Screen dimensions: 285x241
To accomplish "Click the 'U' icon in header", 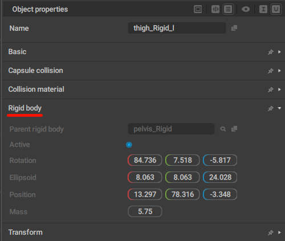I will pos(276,9).
